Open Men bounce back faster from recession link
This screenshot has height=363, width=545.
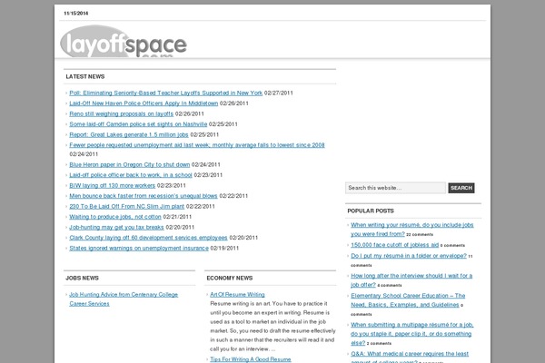point(144,196)
